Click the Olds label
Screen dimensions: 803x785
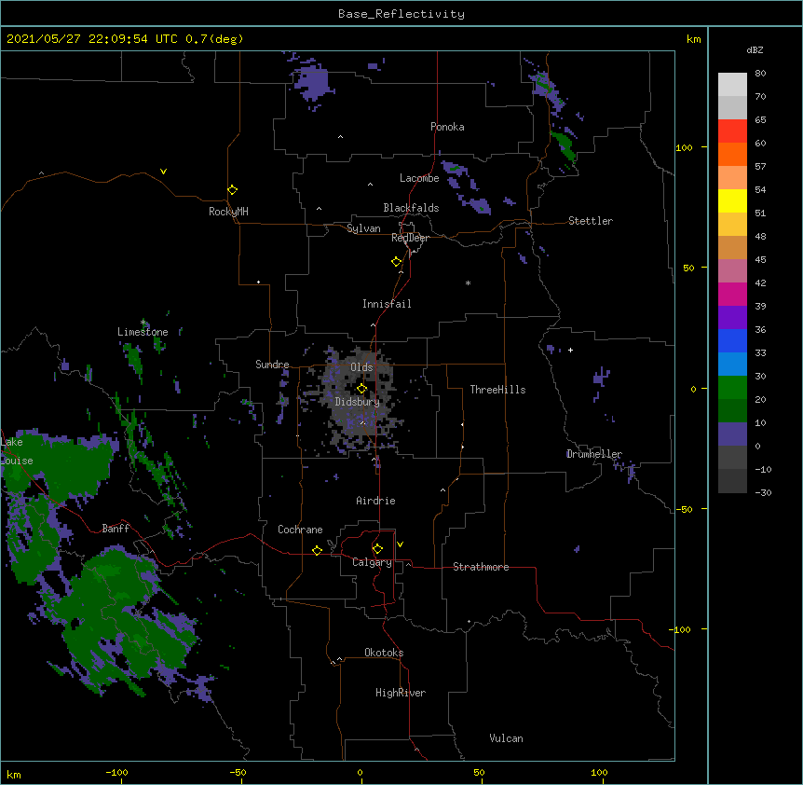361,367
